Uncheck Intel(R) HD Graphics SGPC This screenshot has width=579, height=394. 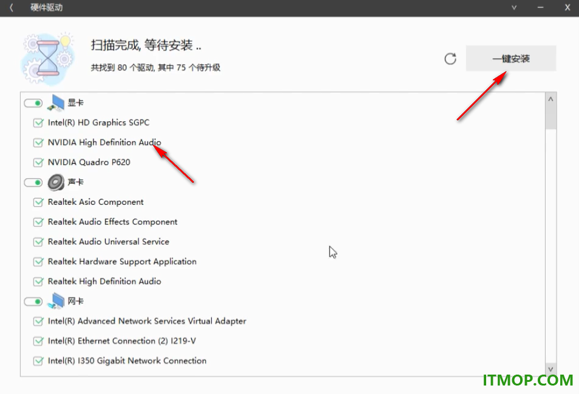[x=38, y=122]
